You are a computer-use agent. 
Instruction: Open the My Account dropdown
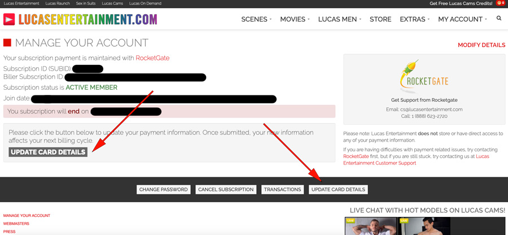(x=462, y=19)
